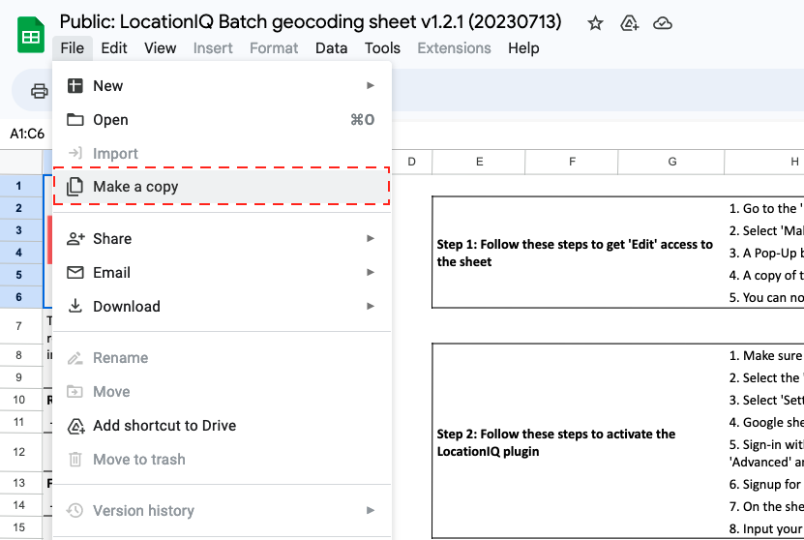Check the cloud document status icon

click(663, 23)
